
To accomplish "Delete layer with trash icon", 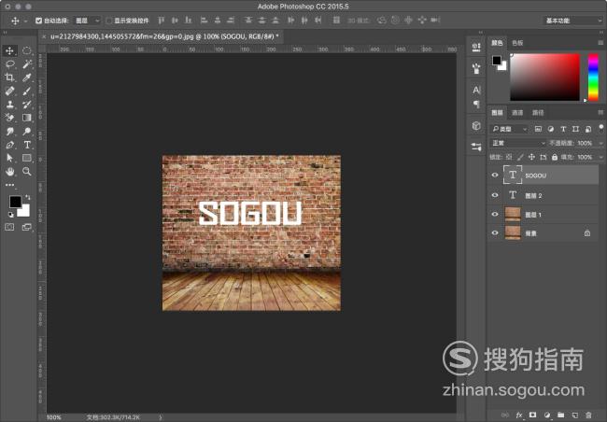I will [x=588, y=415].
